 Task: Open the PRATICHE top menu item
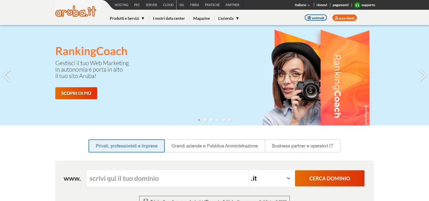(212, 5)
